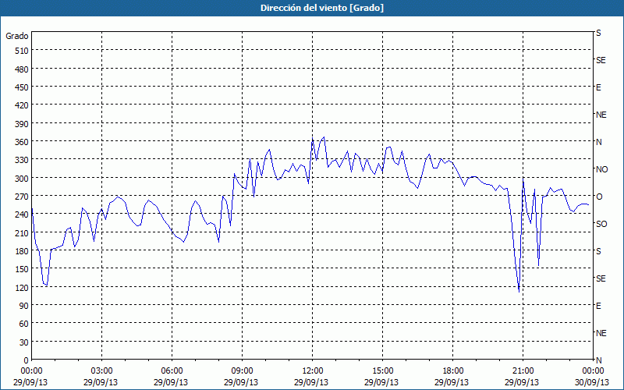
Task: Pick the 12:00 time label
Action: 313,371
